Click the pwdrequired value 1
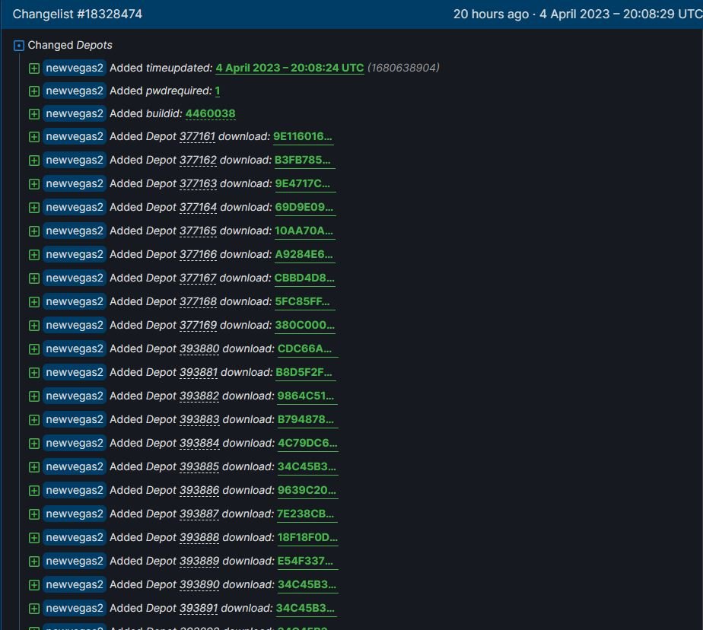 pyautogui.click(x=218, y=91)
